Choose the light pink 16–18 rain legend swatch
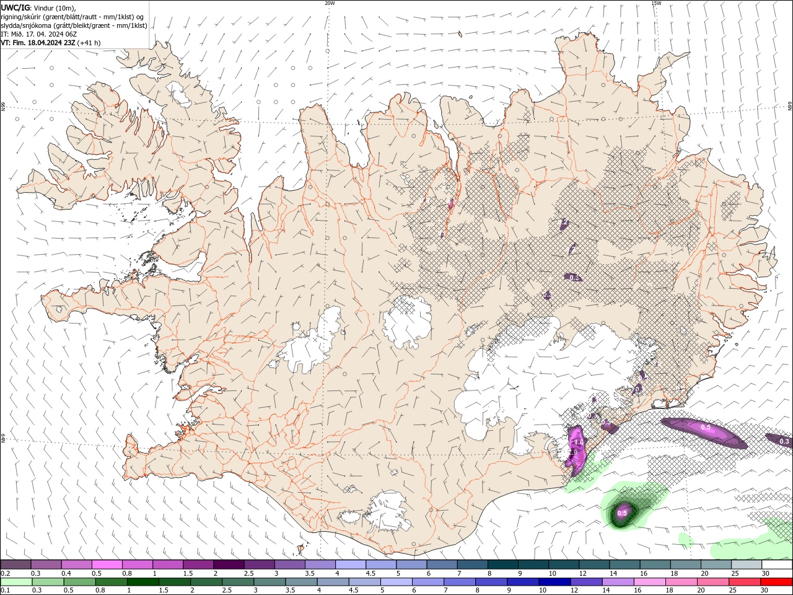 (x=649, y=582)
